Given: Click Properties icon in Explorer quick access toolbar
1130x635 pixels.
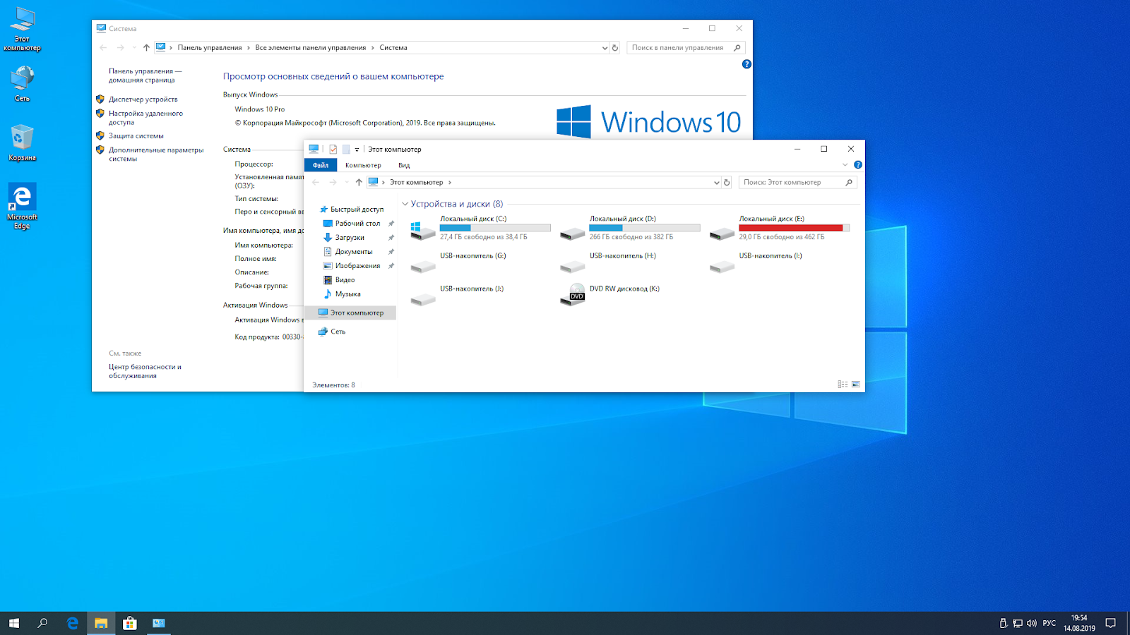Looking at the screenshot, I should (333, 149).
